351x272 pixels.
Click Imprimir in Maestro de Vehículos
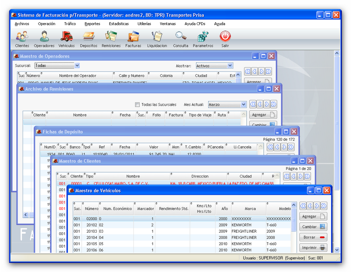(313, 248)
